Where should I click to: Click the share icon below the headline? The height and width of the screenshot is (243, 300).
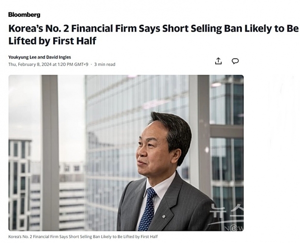pos(218,61)
